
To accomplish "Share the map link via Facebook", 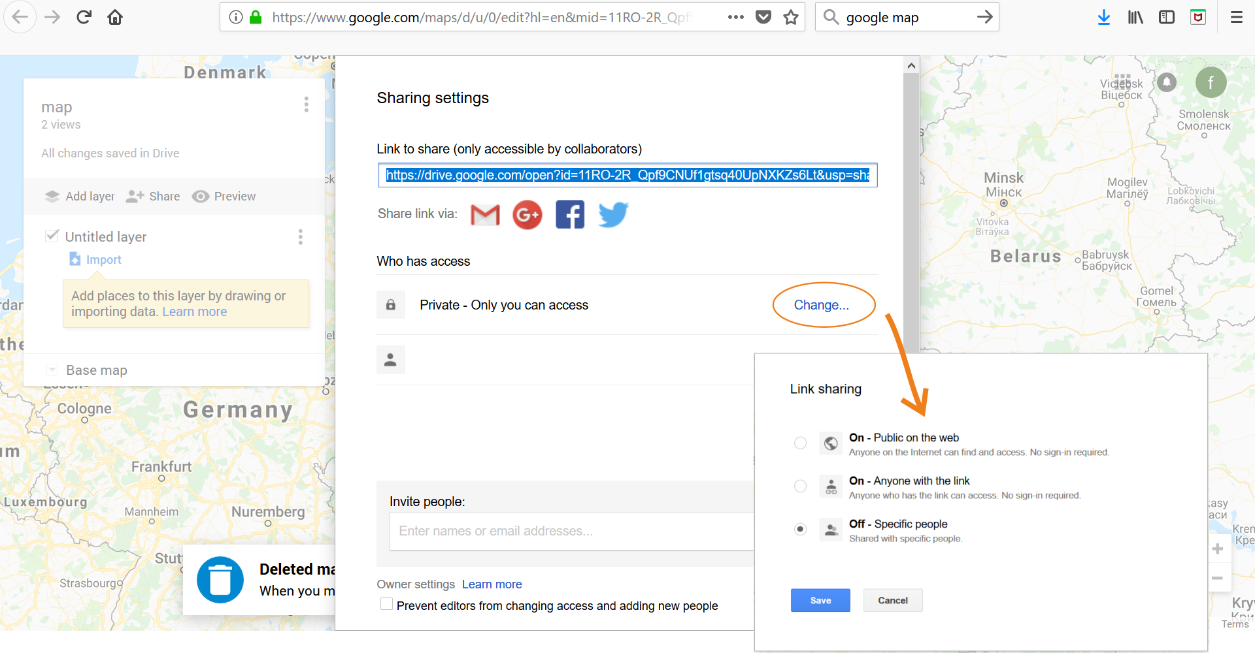I will click(569, 214).
